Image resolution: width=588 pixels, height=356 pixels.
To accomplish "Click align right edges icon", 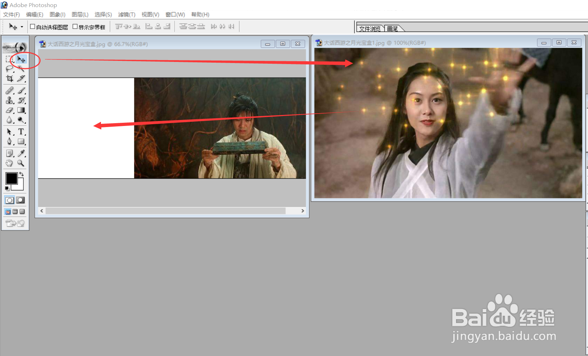I will pos(167,27).
